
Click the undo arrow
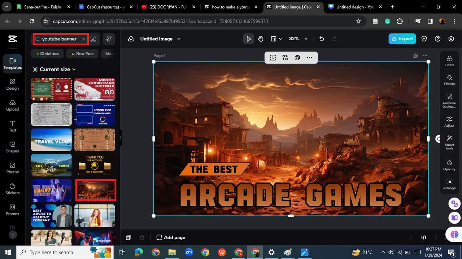pyautogui.click(x=322, y=39)
